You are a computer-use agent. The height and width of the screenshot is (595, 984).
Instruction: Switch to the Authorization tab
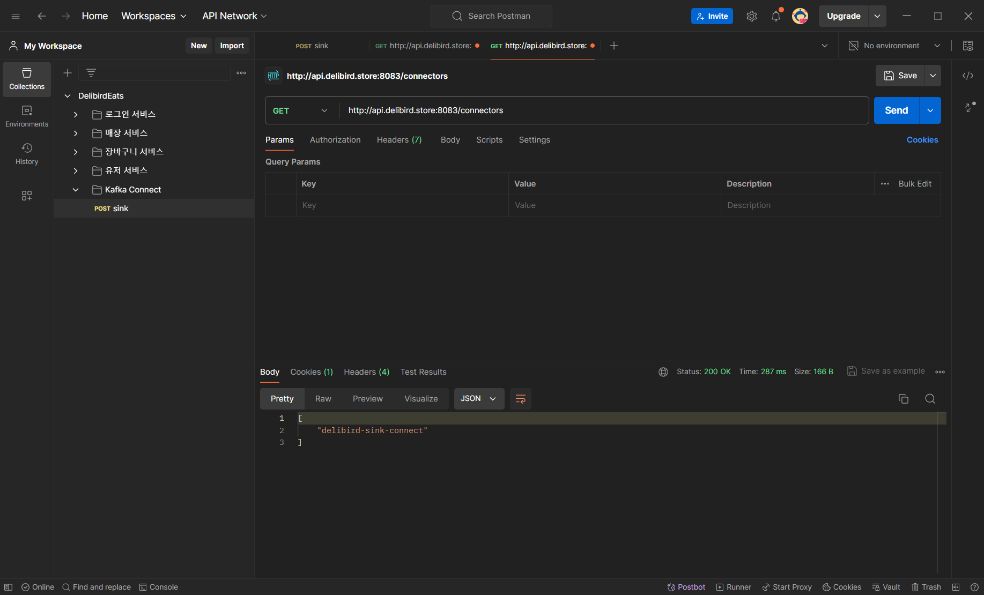coord(335,140)
